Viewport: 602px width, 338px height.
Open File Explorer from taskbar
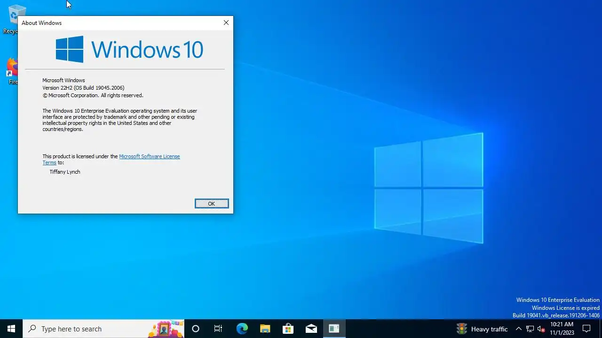pyautogui.click(x=265, y=329)
